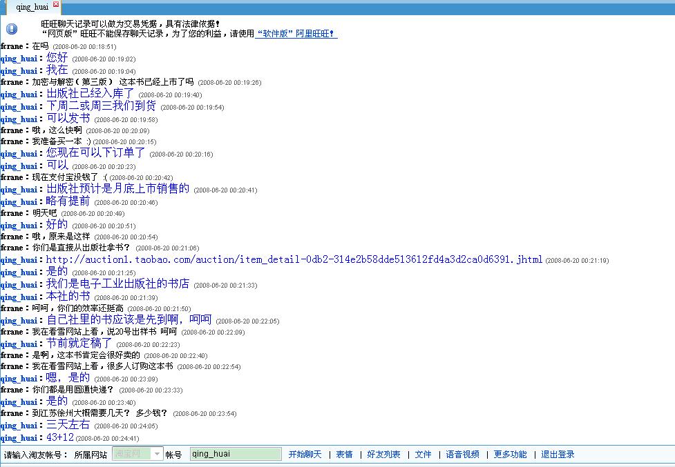Click the message mentioning 很多人订购这本书
The image size is (675, 467).
click(x=102, y=366)
